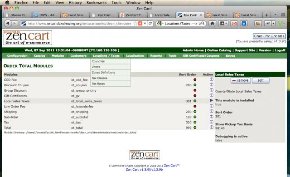Open a new browser tab with plus

click(x=266, y=15)
